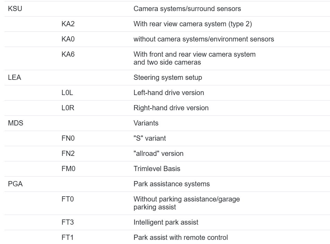330x244 pixels.
Task: Select 'Intelligent park assist' row text
Action: (x=166, y=222)
